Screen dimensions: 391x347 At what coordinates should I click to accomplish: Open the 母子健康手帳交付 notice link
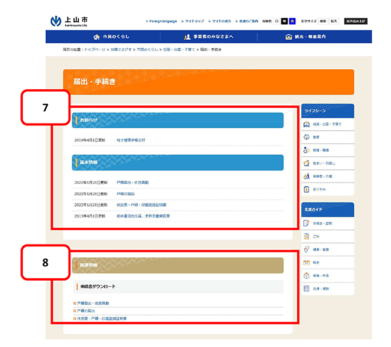point(131,140)
